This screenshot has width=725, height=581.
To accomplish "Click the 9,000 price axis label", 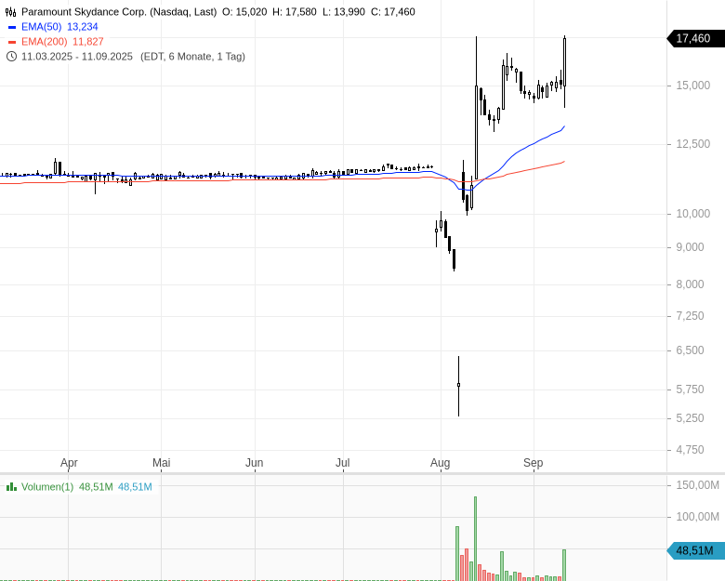I will (x=690, y=247).
